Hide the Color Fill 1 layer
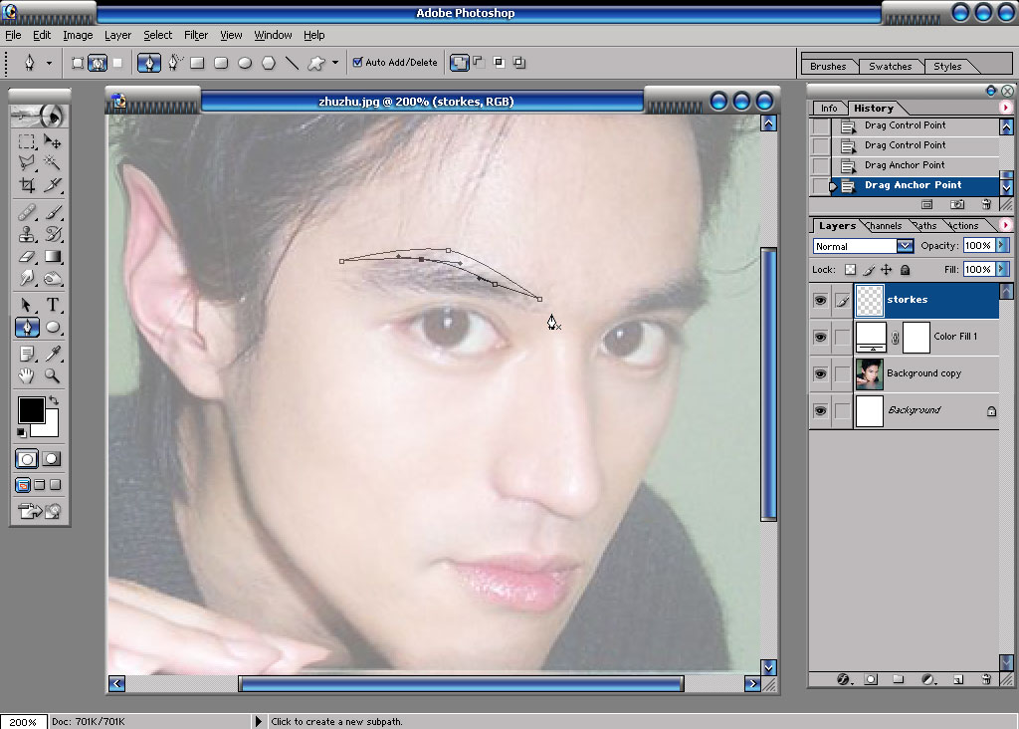This screenshot has height=729, width=1019. point(820,337)
